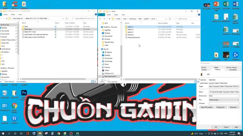Expand address history in Better SP window
The height and width of the screenshot is (136, 243).
coord(63,19)
